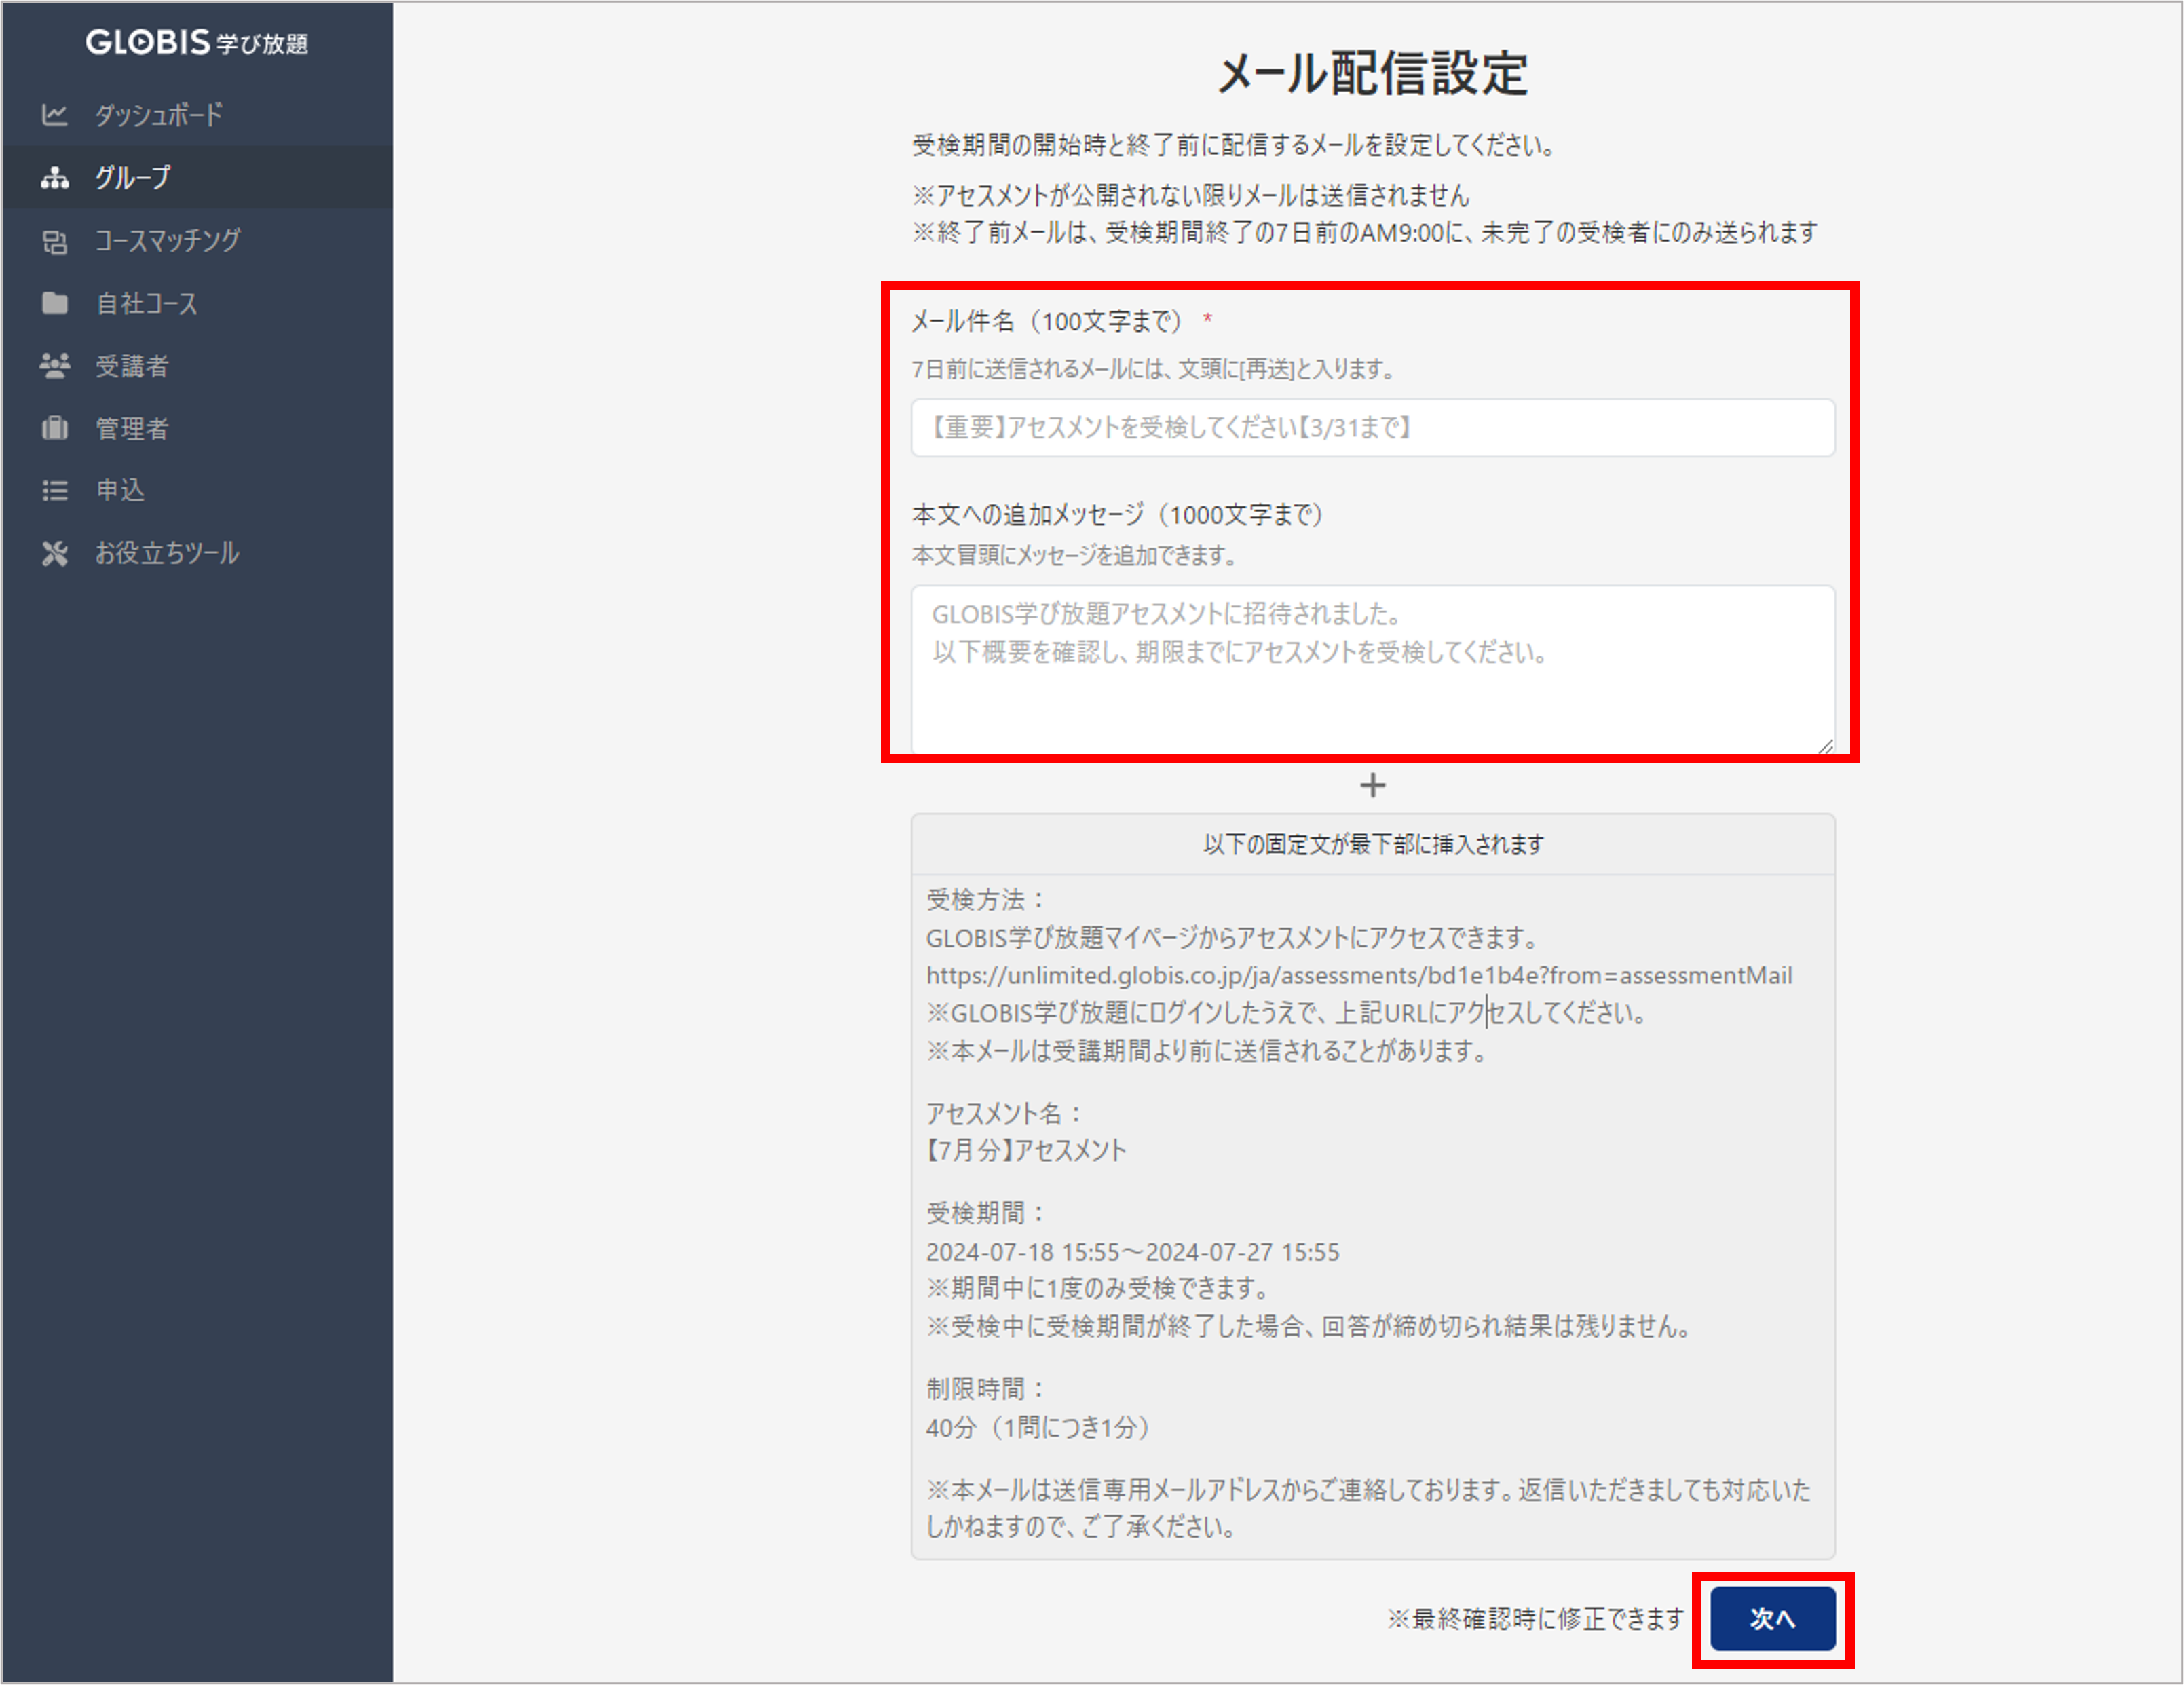Image resolution: width=2184 pixels, height=1685 pixels.
Task: Click the dashboard chart icon
Action: point(54,115)
